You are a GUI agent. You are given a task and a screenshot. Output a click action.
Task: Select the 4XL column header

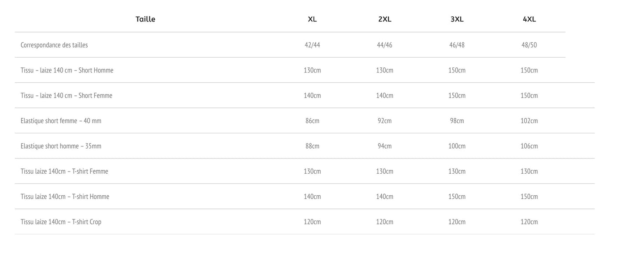(x=529, y=19)
